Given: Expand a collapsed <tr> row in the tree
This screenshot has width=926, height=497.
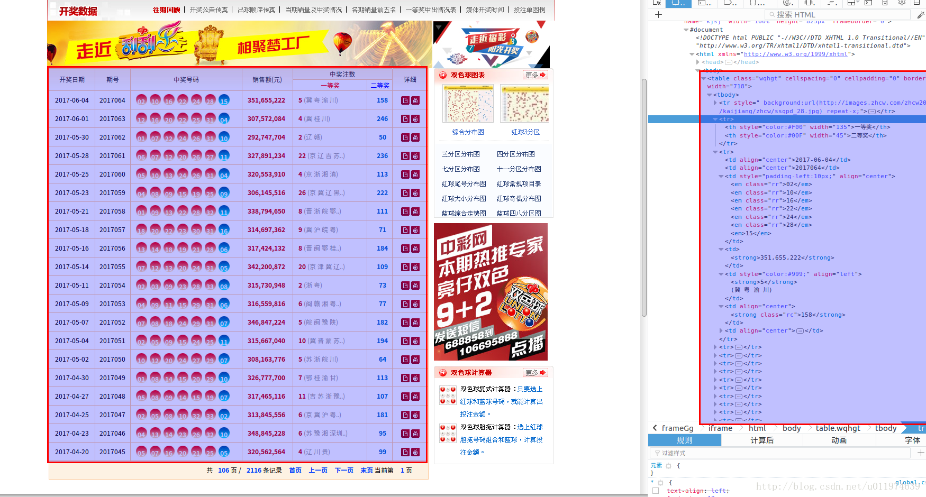Looking at the screenshot, I should click(x=715, y=347).
